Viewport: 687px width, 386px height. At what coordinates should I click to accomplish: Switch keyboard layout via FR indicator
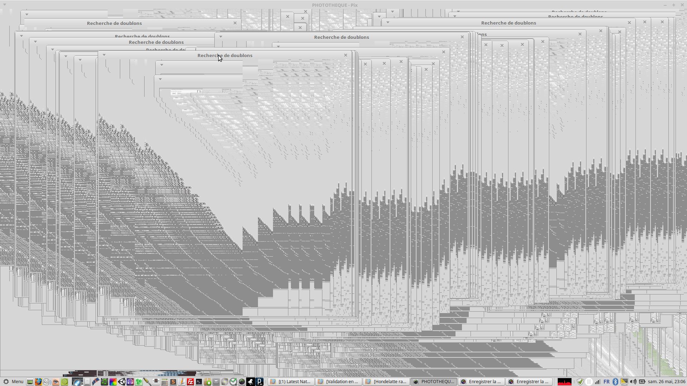(x=606, y=382)
